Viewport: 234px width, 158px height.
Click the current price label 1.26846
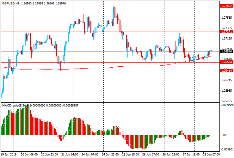click(226, 52)
